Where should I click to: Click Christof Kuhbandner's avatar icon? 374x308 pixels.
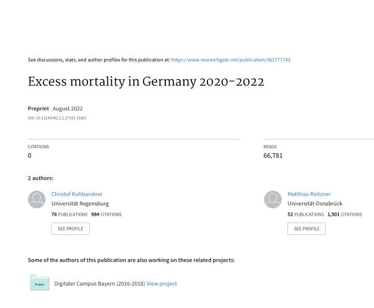pyautogui.click(x=37, y=200)
